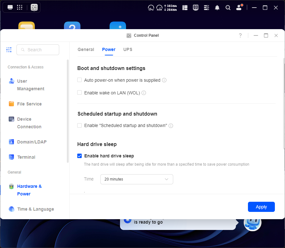285x248 pixels.
Task: Click info icon next to wake on LAN
Action: pyautogui.click(x=144, y=93)
